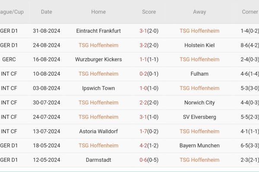Click the Date column header
The width and height of the screenshot is (259, 172).
(x=47, y=12)
